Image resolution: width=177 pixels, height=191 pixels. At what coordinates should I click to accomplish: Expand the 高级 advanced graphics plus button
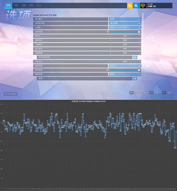point(135,79)
